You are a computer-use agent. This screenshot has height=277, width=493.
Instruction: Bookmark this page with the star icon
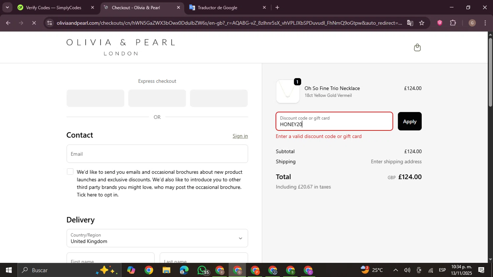[422, 23]
